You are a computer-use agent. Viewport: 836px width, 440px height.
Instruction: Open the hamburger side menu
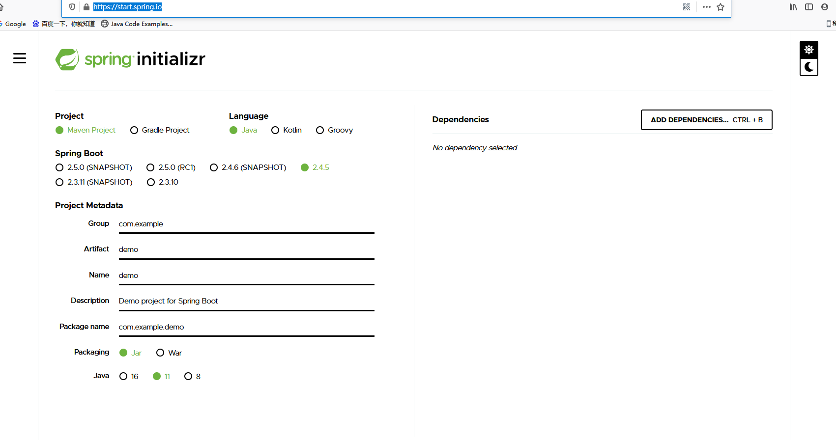[20, 58]
